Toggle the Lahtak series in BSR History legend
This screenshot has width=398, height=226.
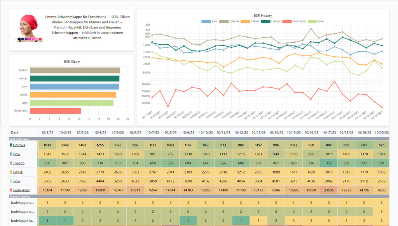pos(250,21)
